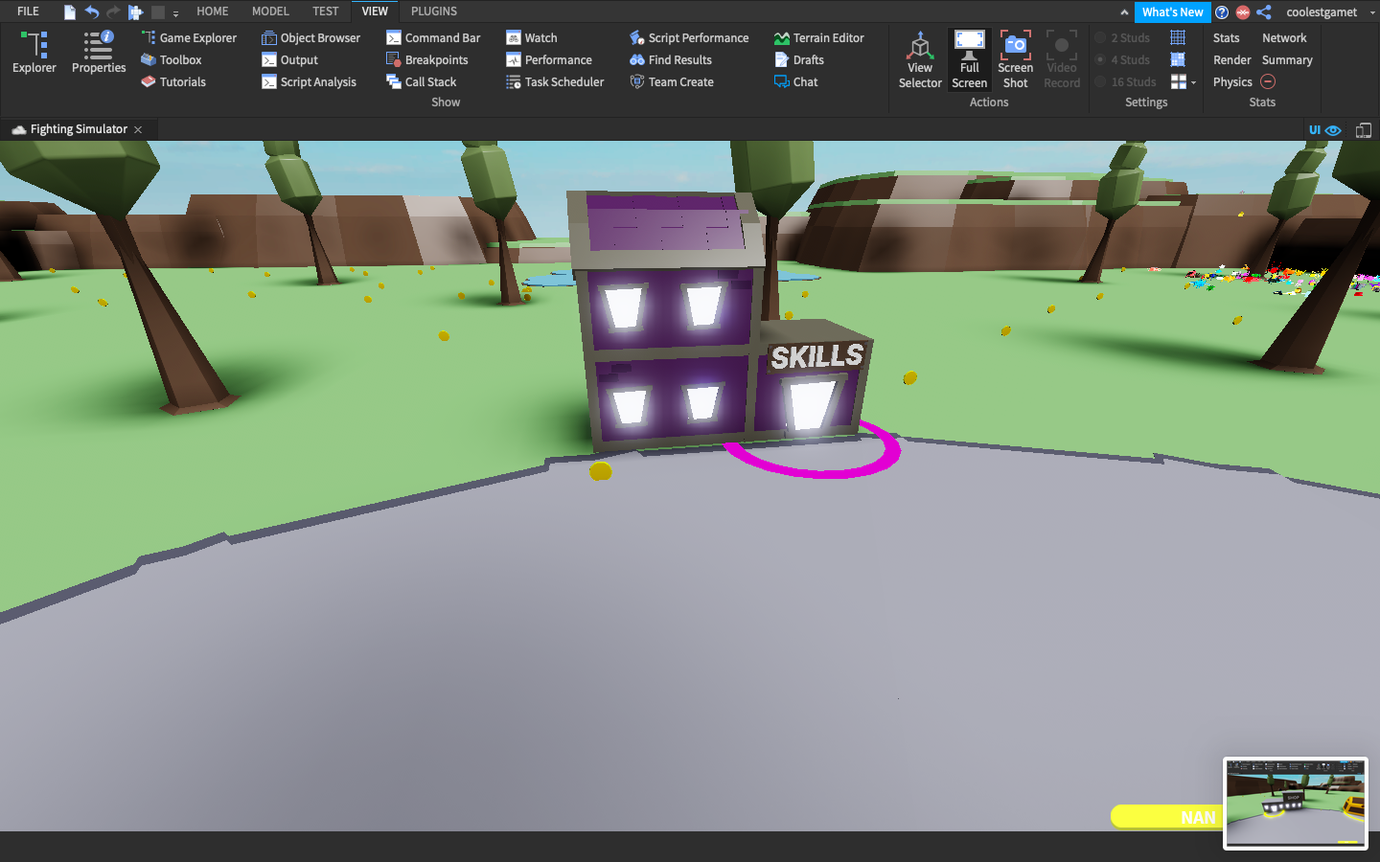Toggle the View Selector cube
Viewport: 1380px width, 862px height.
pos(920,59)
